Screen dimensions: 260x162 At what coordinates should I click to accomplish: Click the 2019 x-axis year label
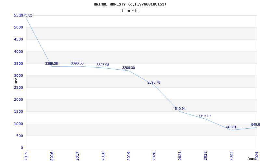click(129, 156)
